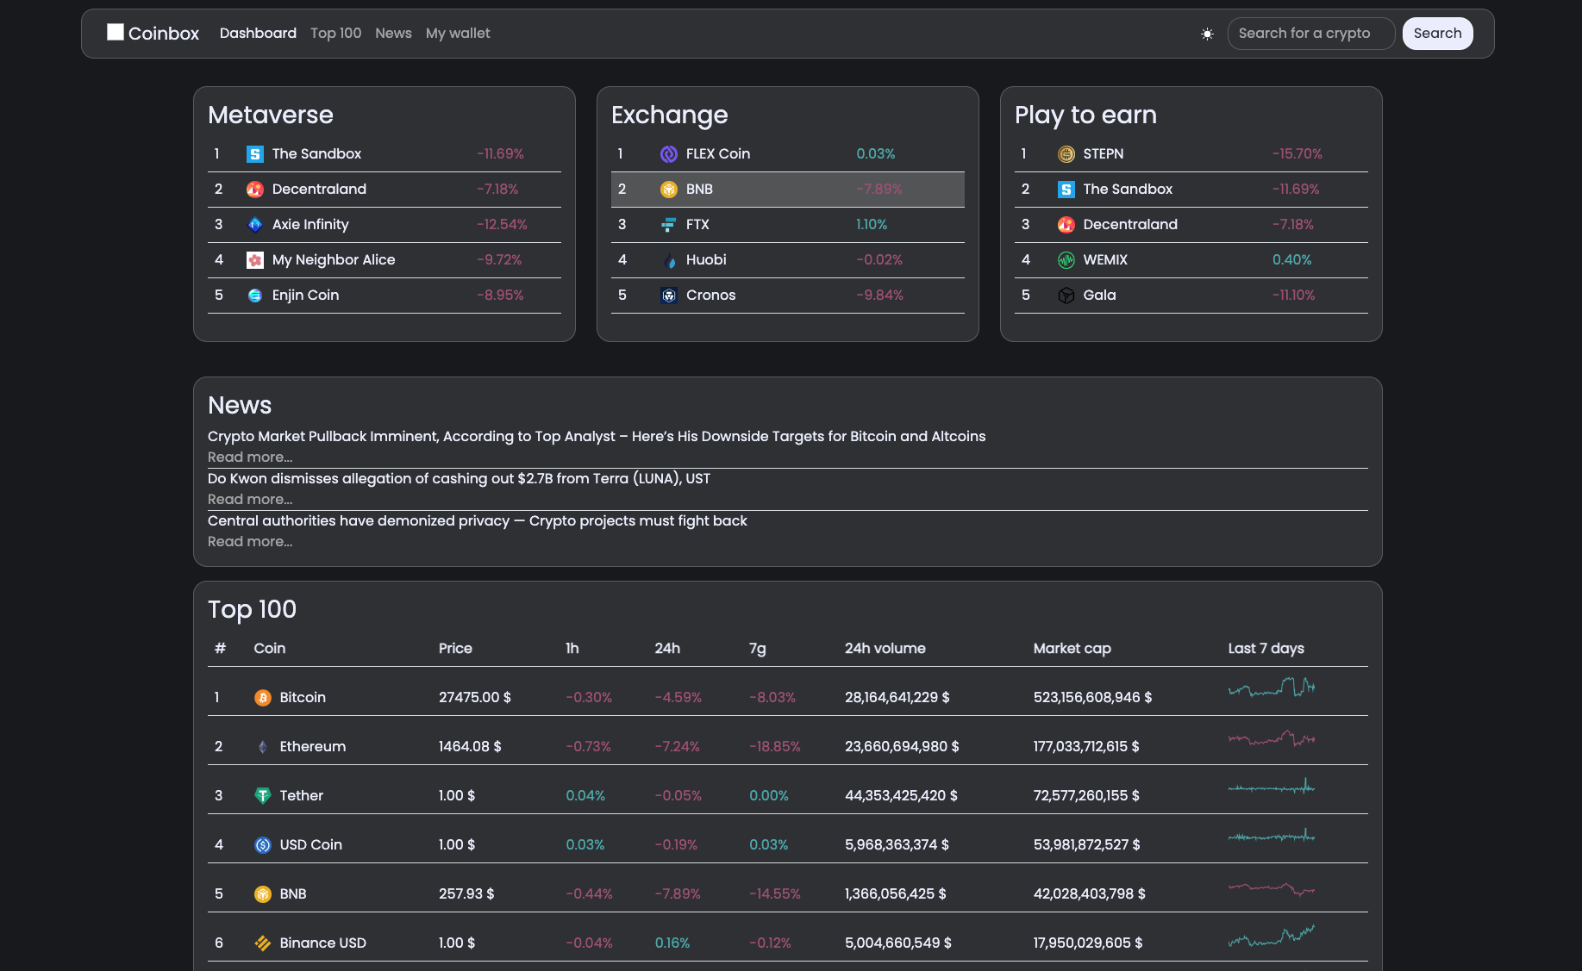The height and width of the screenshot is (971, 1582).
Task: Click the USD Coin icon
Action: pos(263,845)
